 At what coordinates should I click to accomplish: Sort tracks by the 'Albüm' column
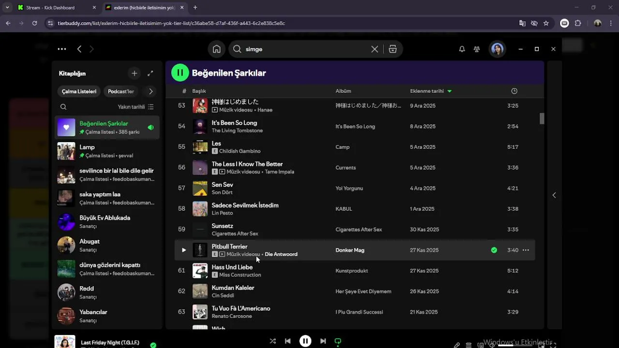343,91
